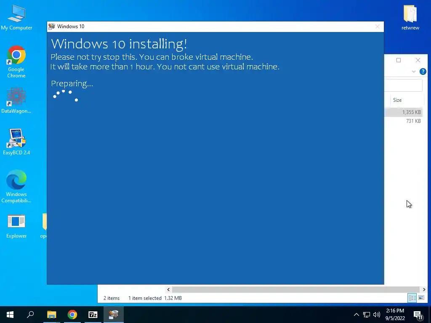Expand the Explorer ribbon chevron
The image size is (431, 323).
click(x=414, y=71)
